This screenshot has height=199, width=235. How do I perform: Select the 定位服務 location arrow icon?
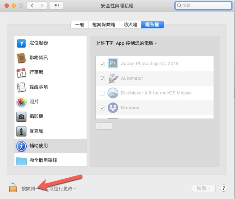tap(21, 43)
